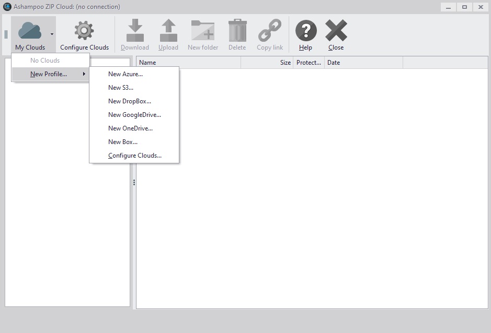Click the New folder icon
Screen dimensions: 491x333
[203, 31]
